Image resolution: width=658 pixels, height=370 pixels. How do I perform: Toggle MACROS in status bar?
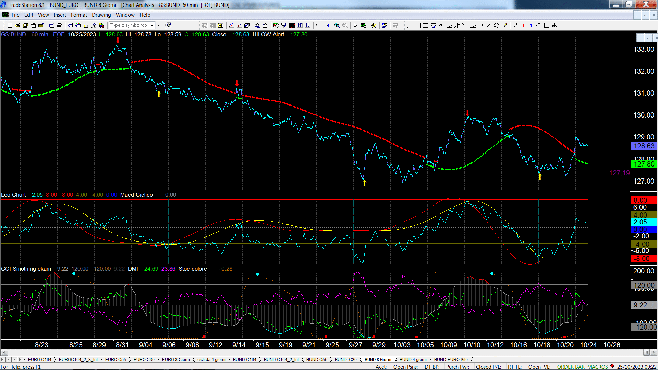coord(598,367)
